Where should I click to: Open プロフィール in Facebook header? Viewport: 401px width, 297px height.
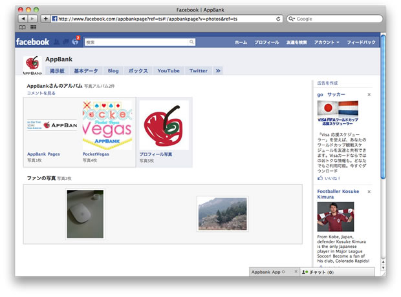[x=266, y=43]
